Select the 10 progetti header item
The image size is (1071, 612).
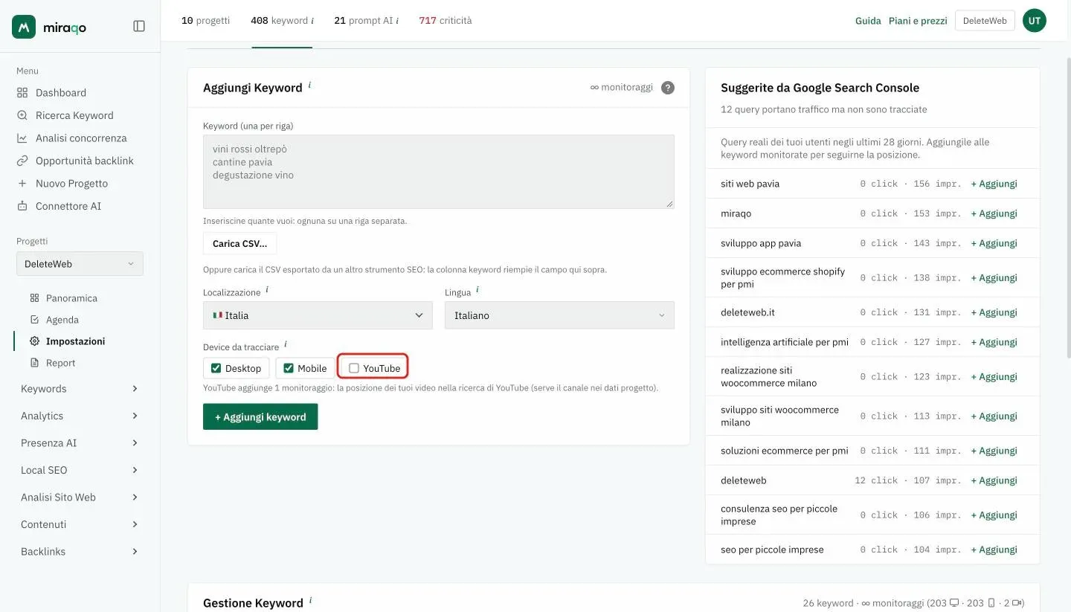point(206,21)
